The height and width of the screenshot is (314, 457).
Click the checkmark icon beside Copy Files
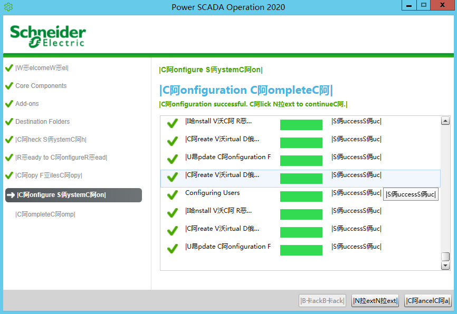pos(9,175)
